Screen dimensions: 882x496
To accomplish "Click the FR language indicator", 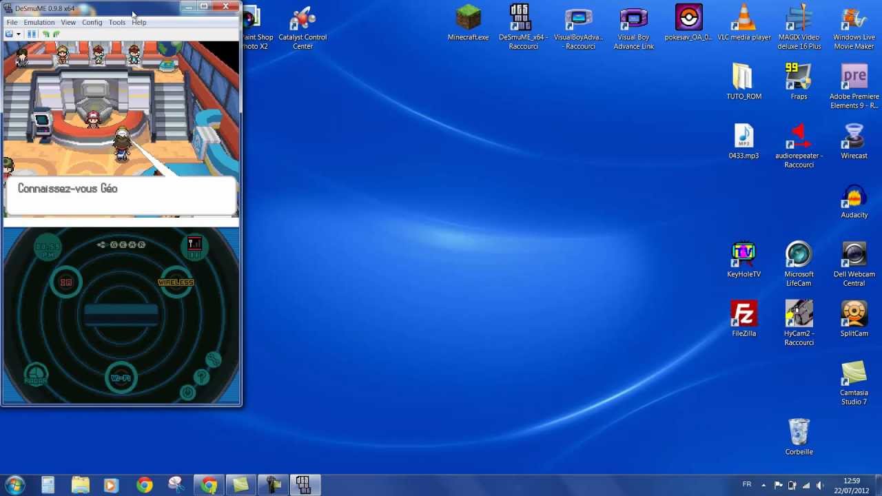I will [x=747, y=484].
